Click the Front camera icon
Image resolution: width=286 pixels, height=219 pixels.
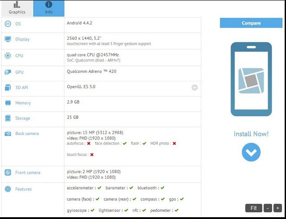[x=8, y=173]
